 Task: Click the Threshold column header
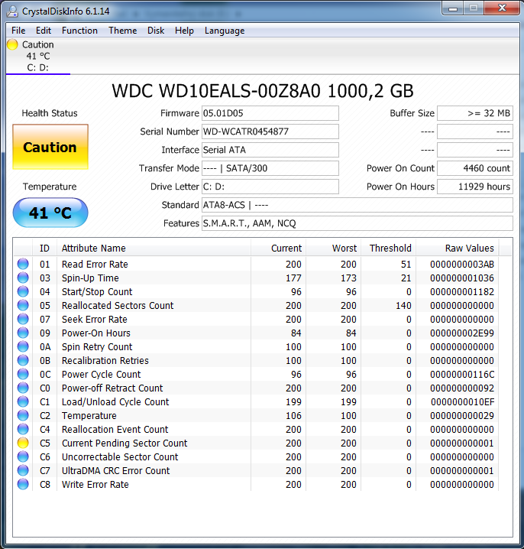[x=388, y=249]
